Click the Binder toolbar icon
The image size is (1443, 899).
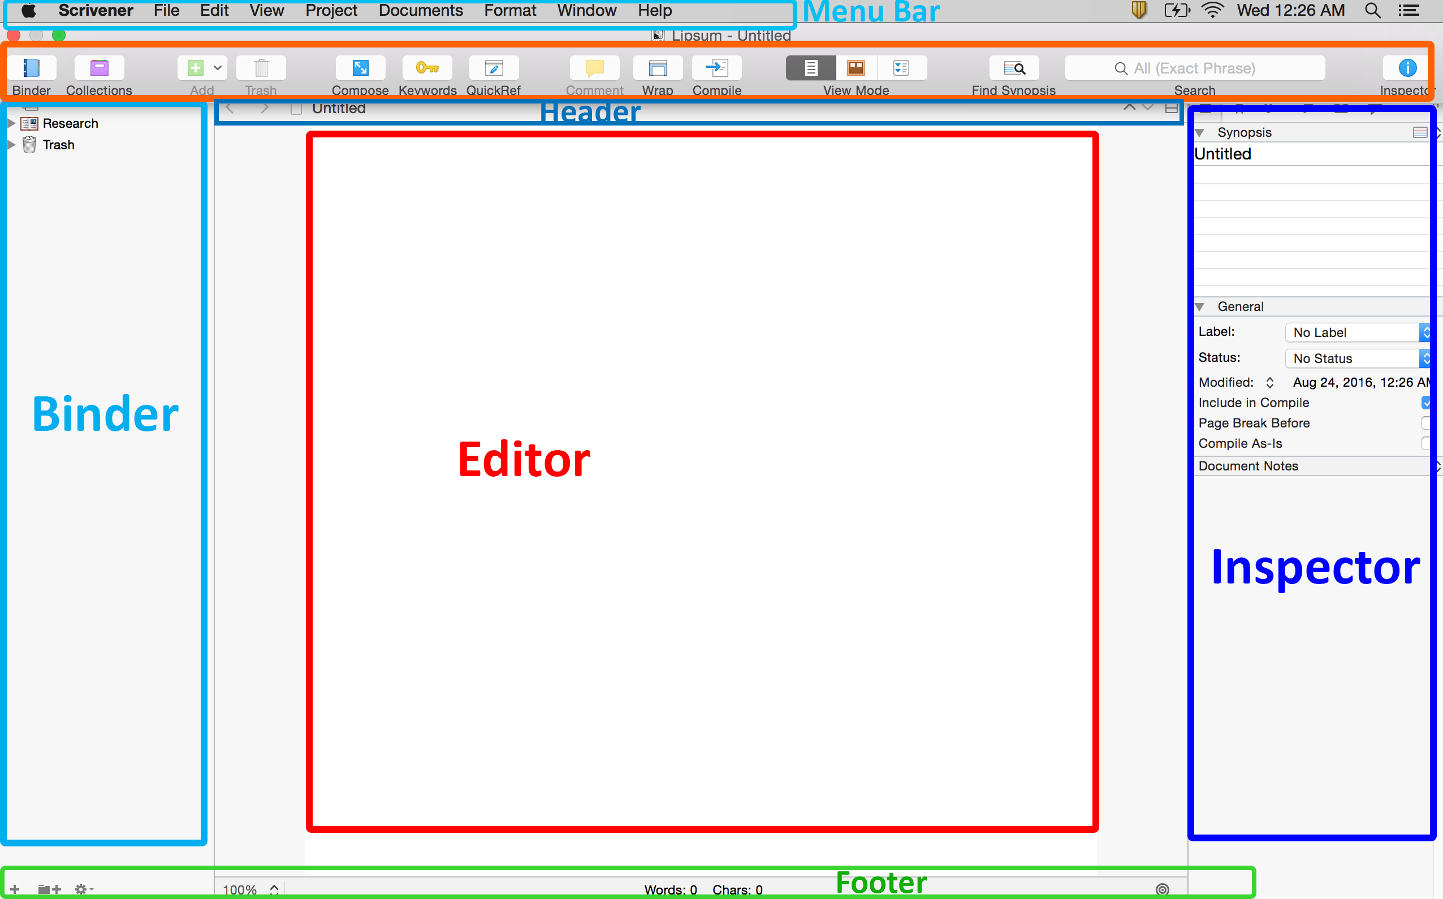pos(32,68)
